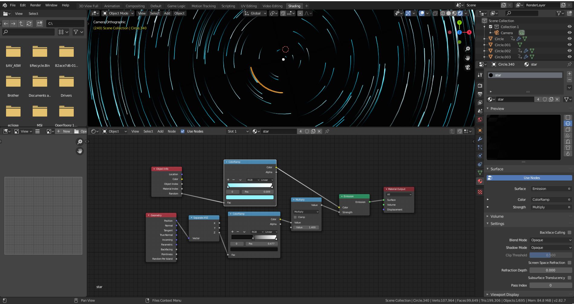Toggle the Use Nodes checkbox
Image resolution: width=574 pixels, height=304 pixels.
coord(183,131)
